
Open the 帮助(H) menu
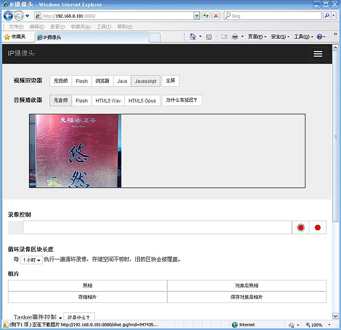(124, 27)
